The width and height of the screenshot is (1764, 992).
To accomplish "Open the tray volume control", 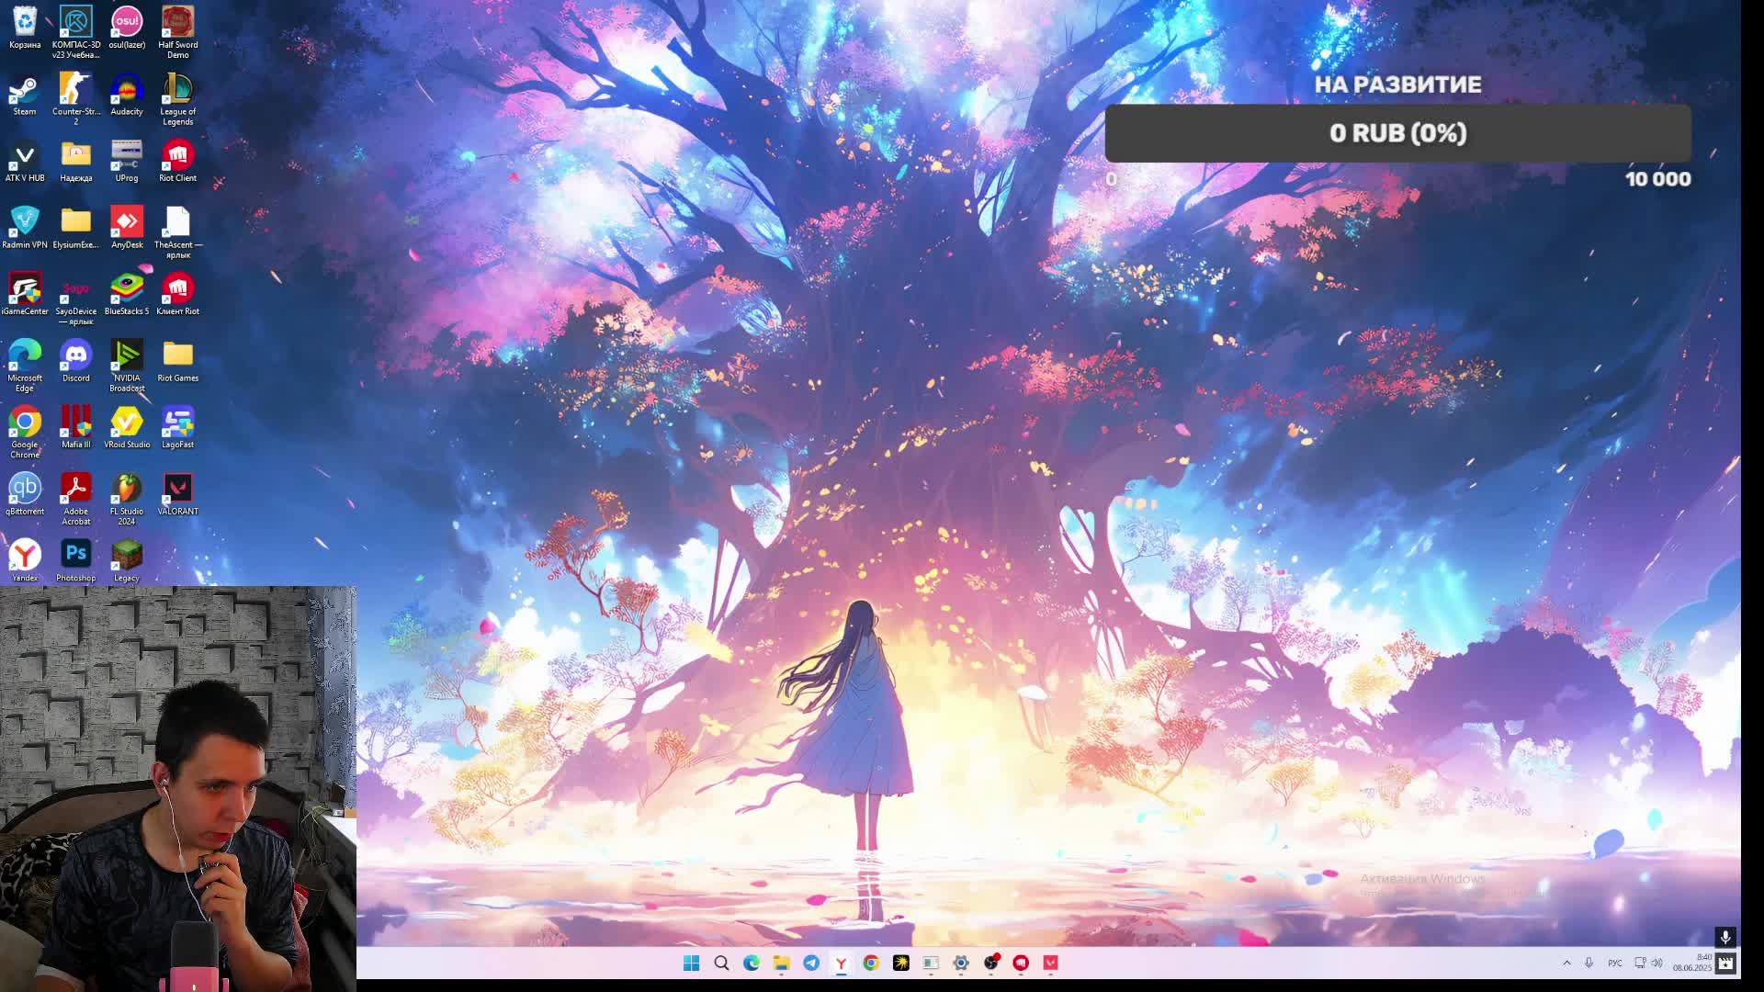I will click(1657, 963).
